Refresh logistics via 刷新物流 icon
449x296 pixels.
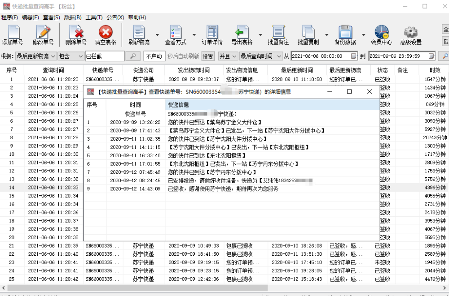138,31
